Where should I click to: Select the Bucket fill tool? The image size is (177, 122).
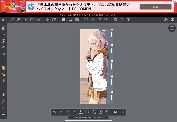pyautogui.click(x=70, y=20)
